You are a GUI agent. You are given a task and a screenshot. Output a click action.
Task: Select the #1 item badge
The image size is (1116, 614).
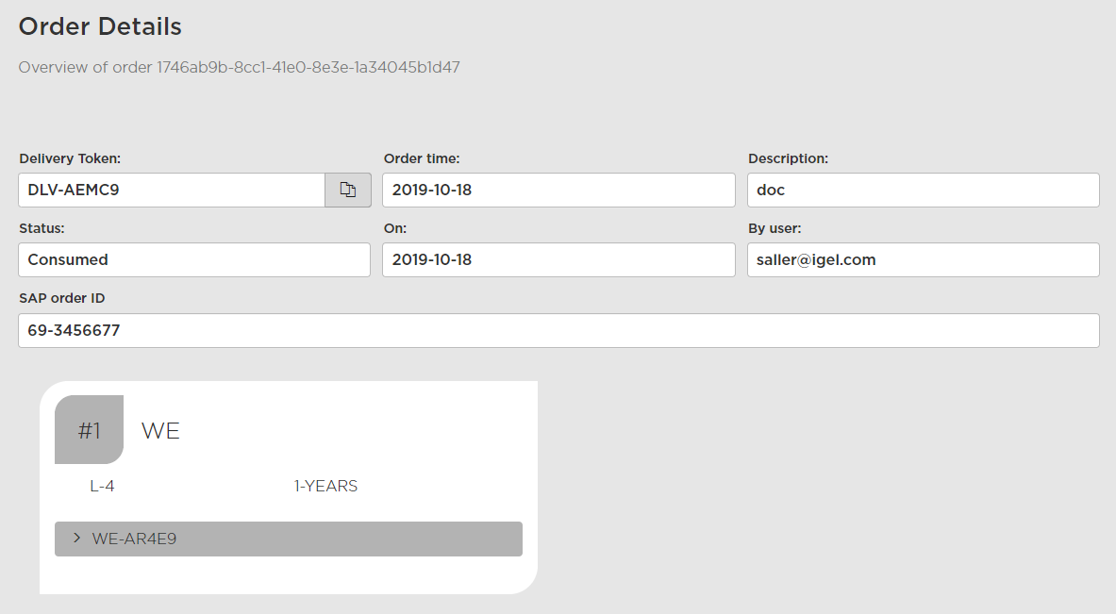[x=89, y=430]
